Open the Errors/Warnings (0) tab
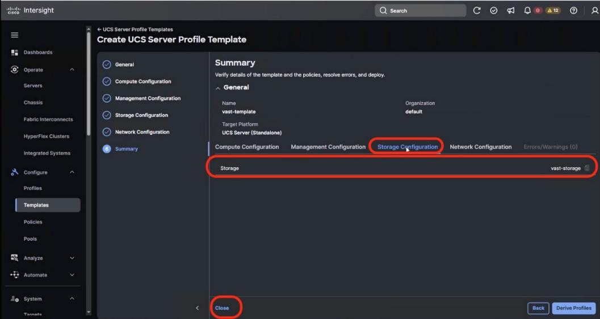Viewport: 600px width, 319px height. coord(550,147)
